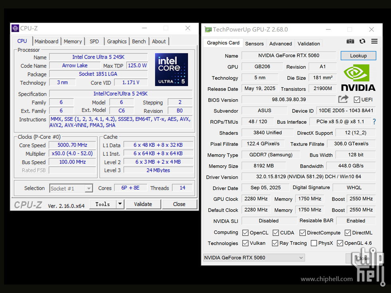The image size is (391, 293).
Task: Minimize the CPU-Z window
Action: (144, 28)
